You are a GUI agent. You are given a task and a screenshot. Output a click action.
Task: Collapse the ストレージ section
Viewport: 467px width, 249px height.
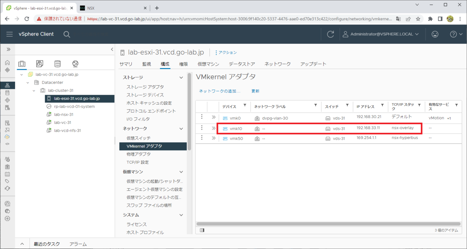tap(181, 78)
